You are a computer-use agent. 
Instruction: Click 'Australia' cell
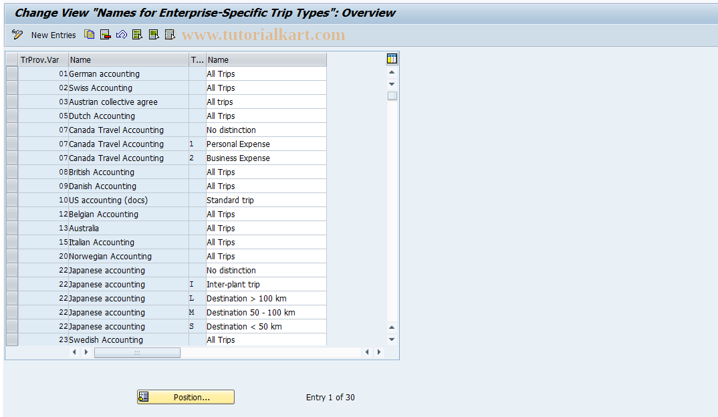pyautogui.click(x=128, y=228)
